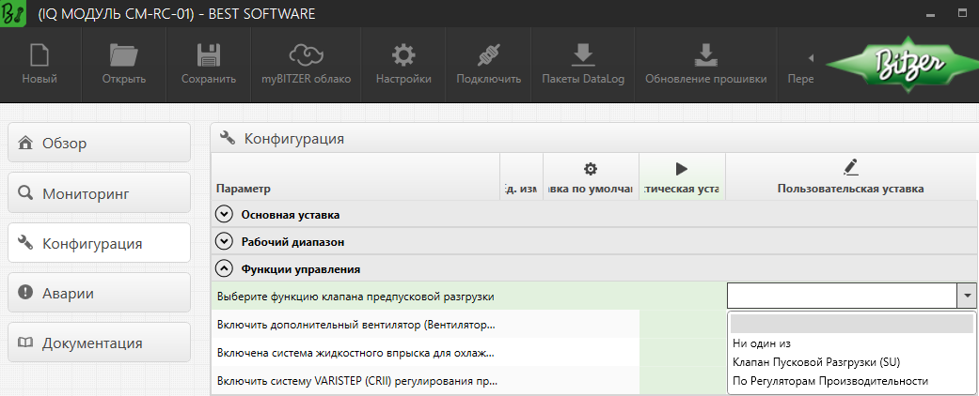Screen dimensions: 979x396
Task: Click the pencil icon user-setpoint column header
Action: [850, 167]
